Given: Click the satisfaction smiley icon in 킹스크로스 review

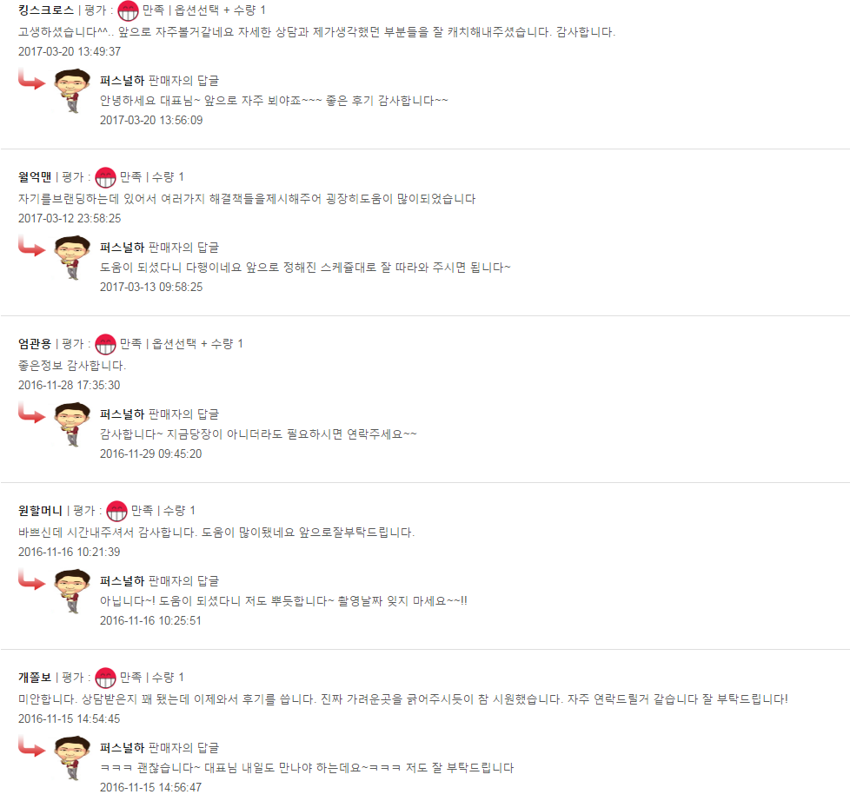Looking at the screenshot, I should [128, 10].
